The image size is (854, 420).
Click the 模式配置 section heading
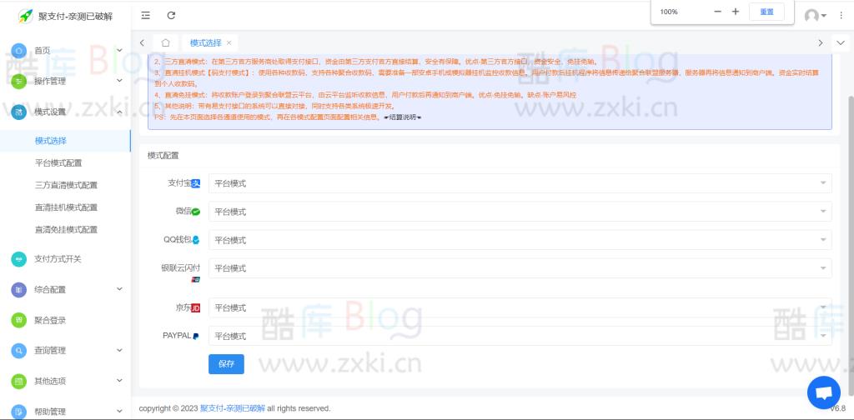pos(163,156)
